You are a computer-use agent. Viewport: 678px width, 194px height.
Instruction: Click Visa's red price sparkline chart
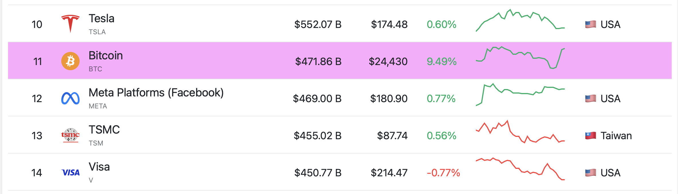520,169
